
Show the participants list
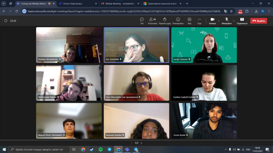152,21
